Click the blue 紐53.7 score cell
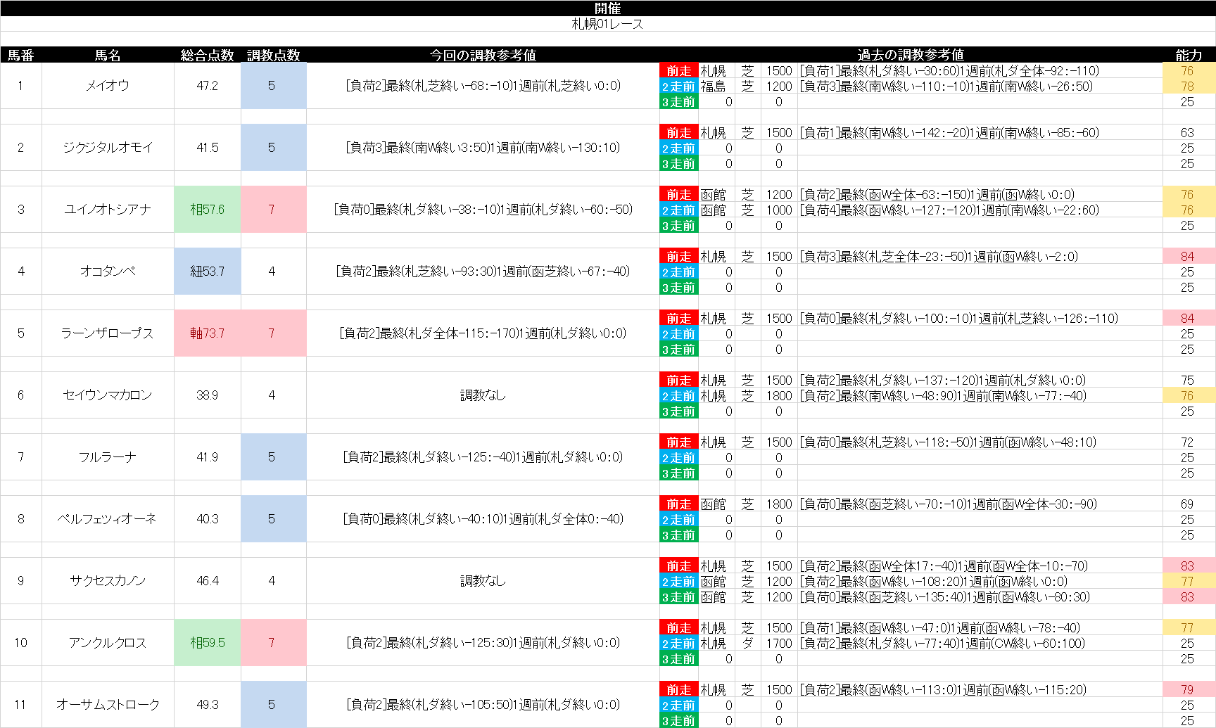 (x=207, y=272)
